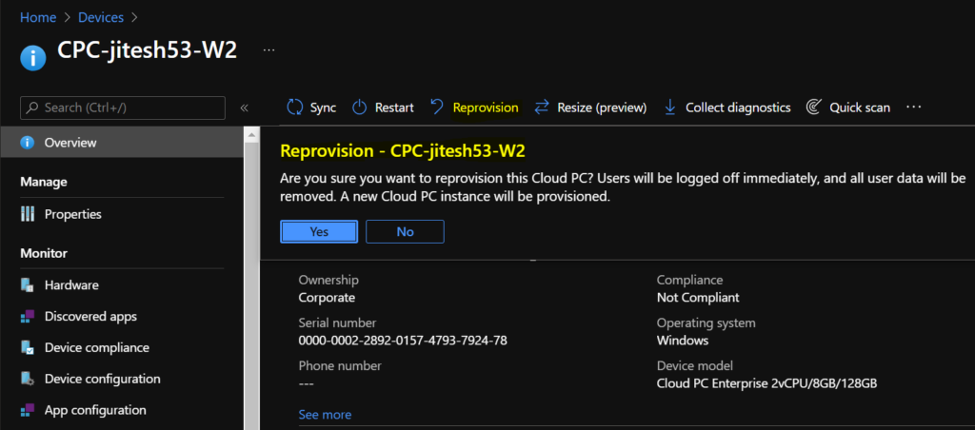Click the Collect diagnostics download icon
975x430 pixels.
point(670,107)
